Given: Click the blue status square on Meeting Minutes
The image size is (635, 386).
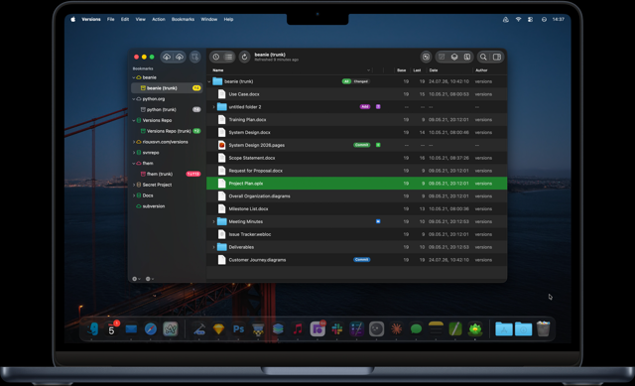Looking at the screenshot, I should pos(378,221).
